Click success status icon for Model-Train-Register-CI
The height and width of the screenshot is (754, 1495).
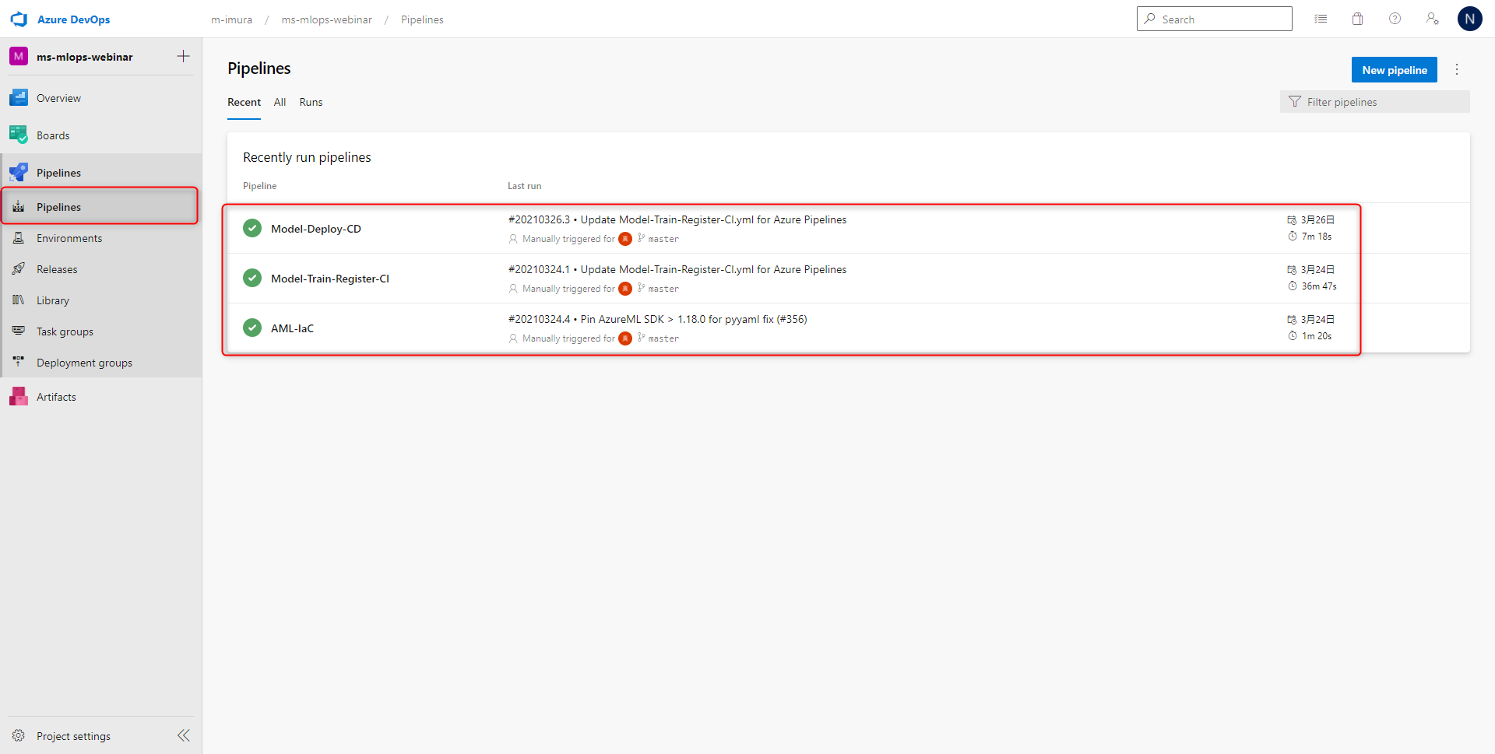[252, 278]
